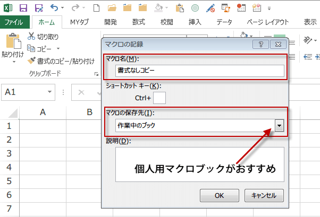Switch to the ホーム tab
This screenshot has height=217, width=320.
point(47,22)
